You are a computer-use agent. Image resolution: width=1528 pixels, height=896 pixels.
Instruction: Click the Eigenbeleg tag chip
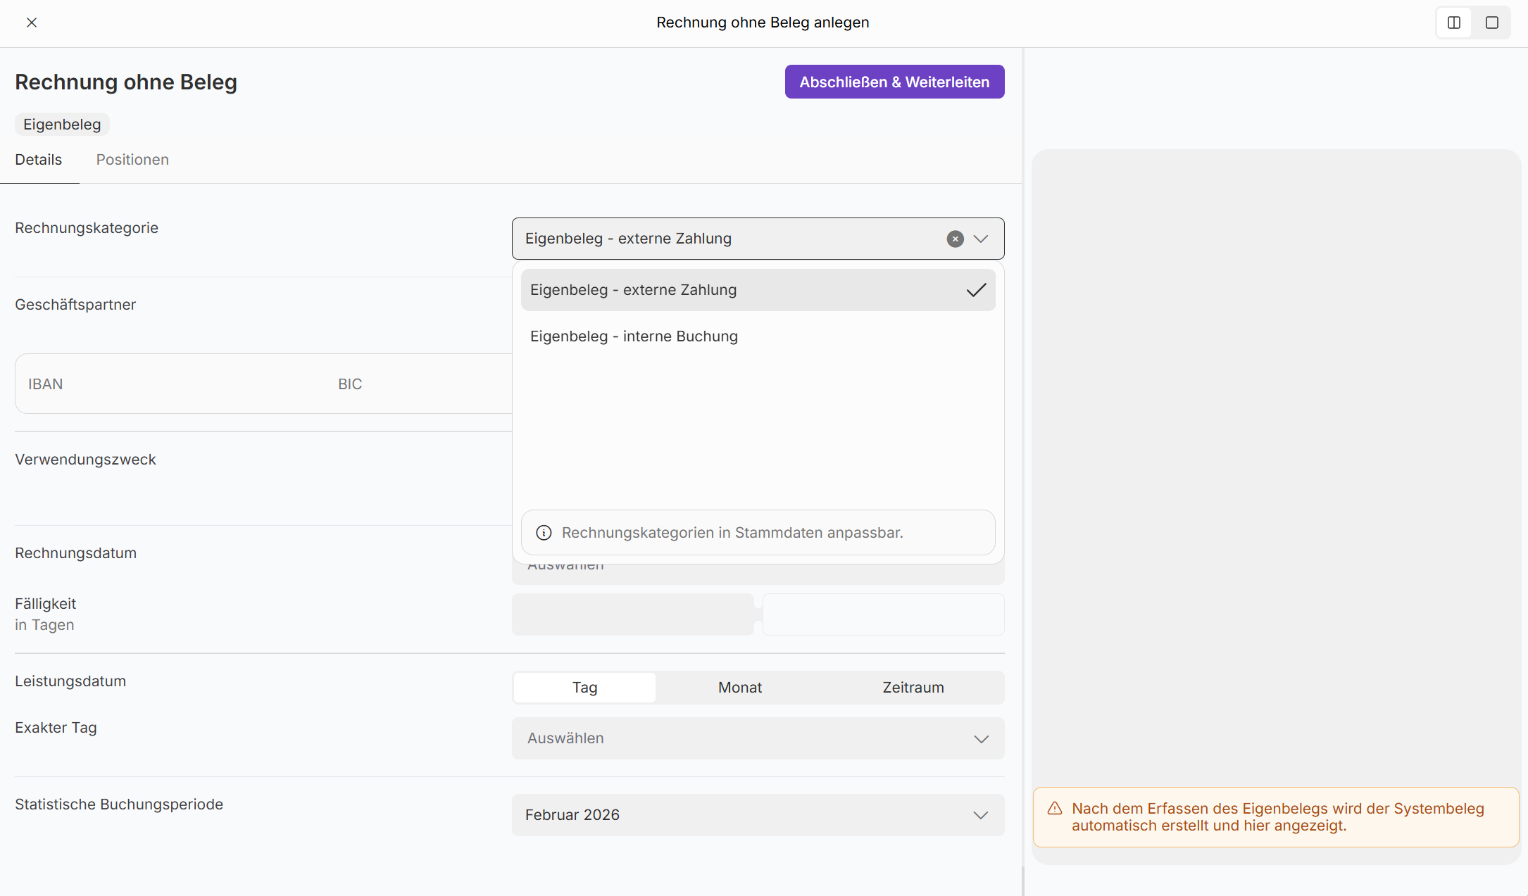tap(62, 125)
